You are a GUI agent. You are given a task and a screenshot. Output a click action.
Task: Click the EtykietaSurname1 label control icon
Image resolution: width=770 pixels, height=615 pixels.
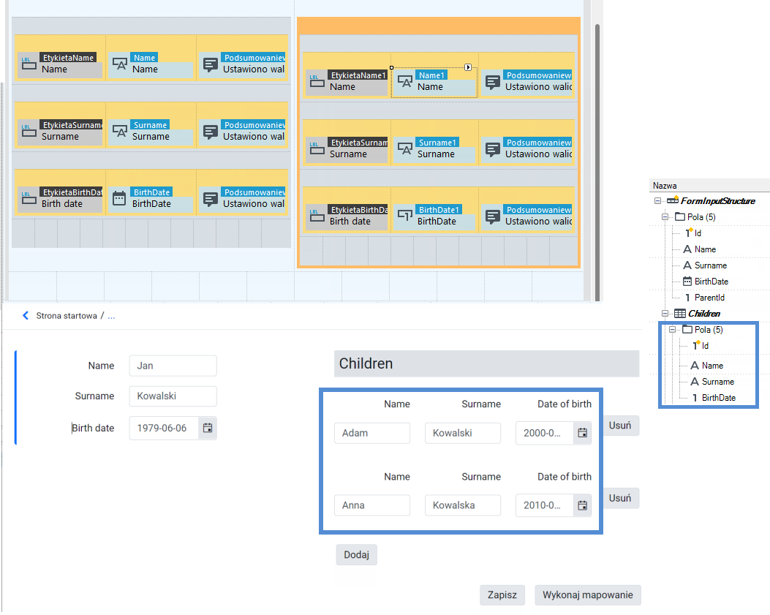pyautogui.click(x=317, y=149)
